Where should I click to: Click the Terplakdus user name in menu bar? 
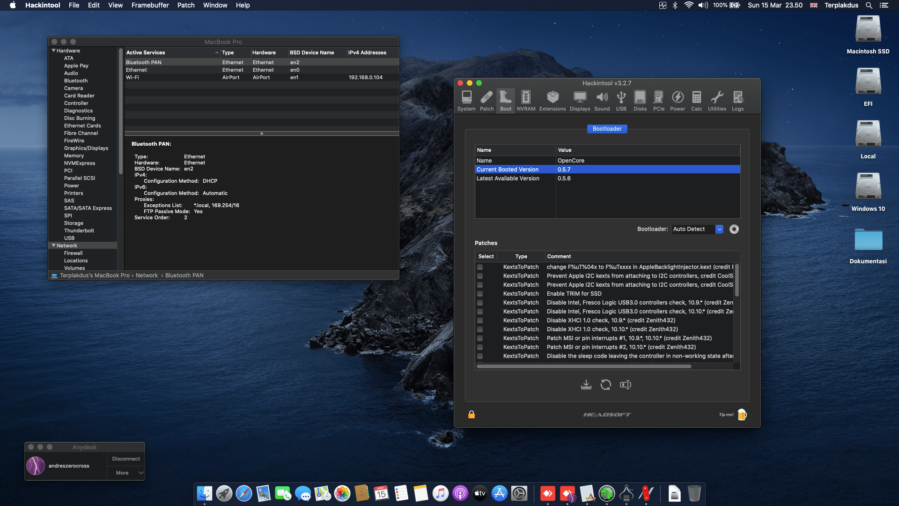click(841, 5)
